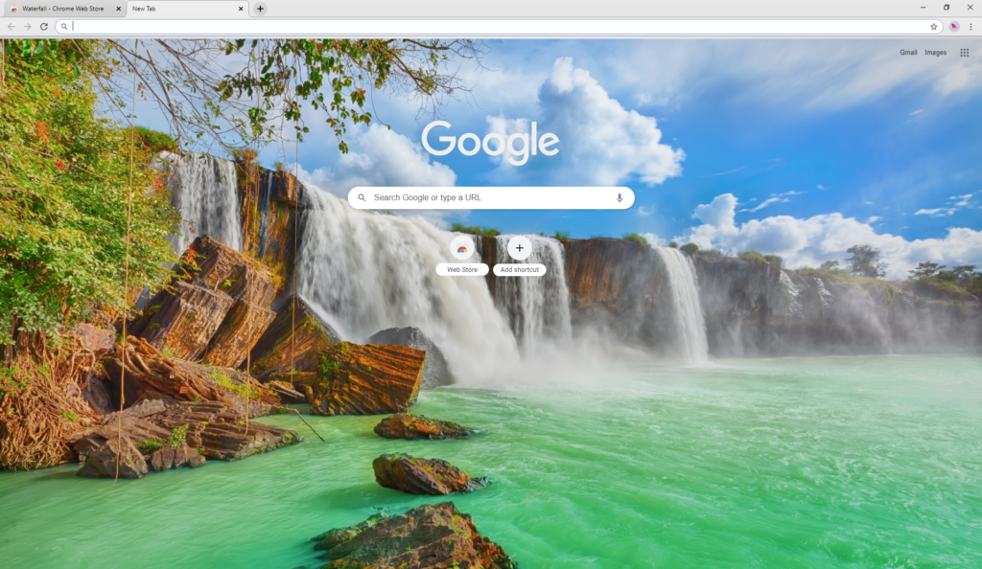Click the magnifier icon in Google search box

tap(362, 197)
